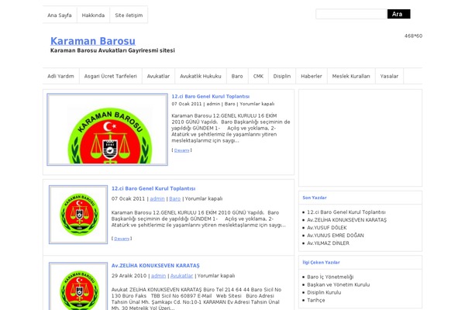
Task: Click thumbnail of second 12.ci Baro Genel Kurul post
Action: (x=78, y=215)
